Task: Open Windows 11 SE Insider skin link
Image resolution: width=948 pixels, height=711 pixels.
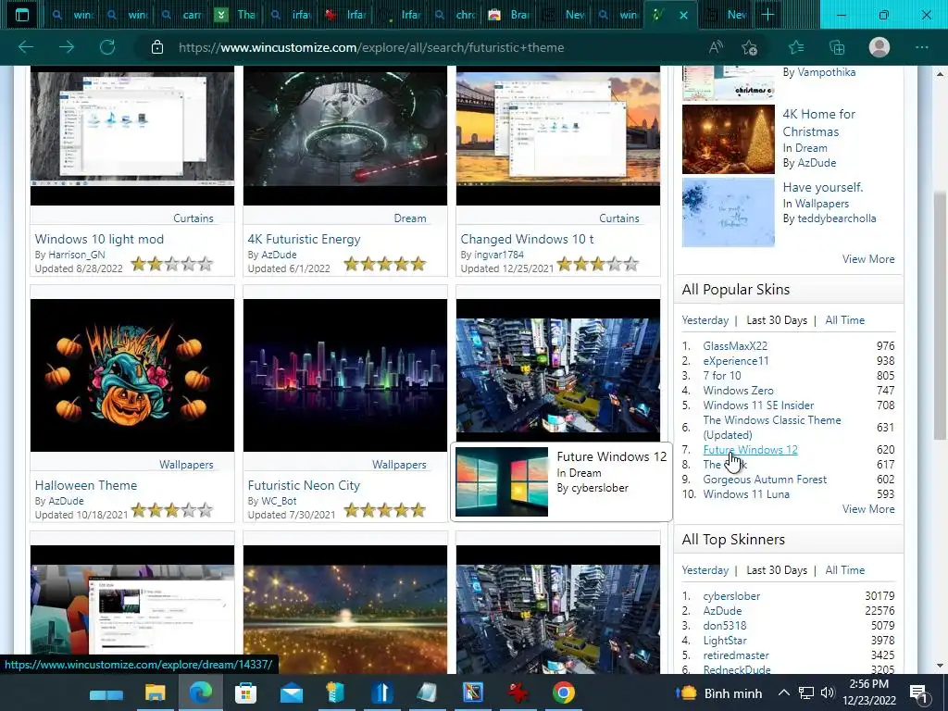Action: coord(758,405)
